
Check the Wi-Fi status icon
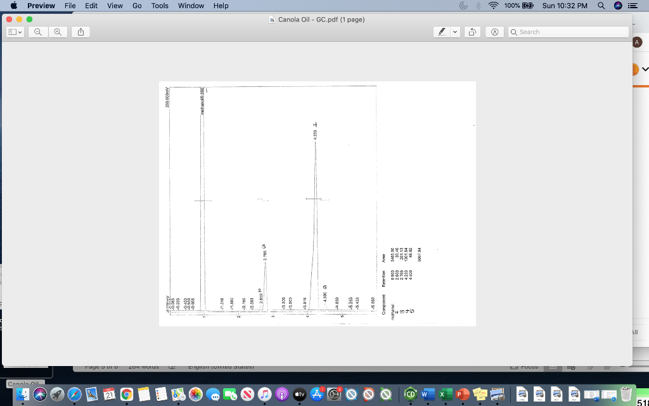point(493,5)
